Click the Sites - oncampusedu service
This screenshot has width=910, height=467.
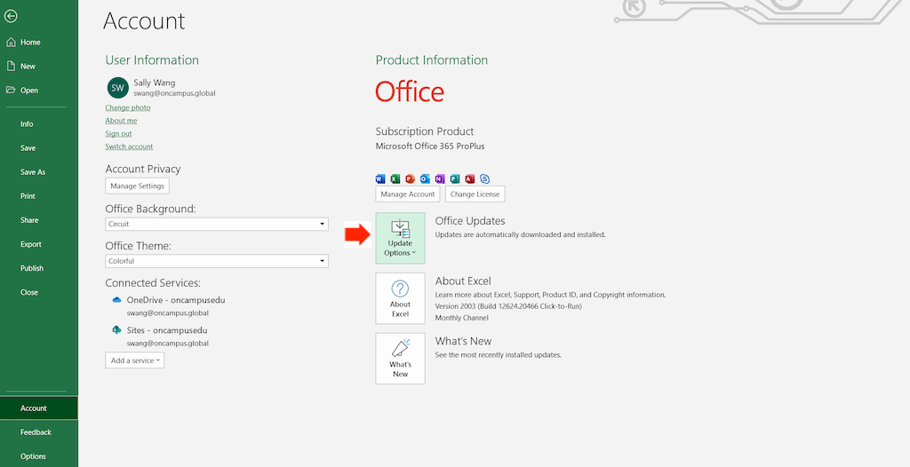[x=167, y=330]
